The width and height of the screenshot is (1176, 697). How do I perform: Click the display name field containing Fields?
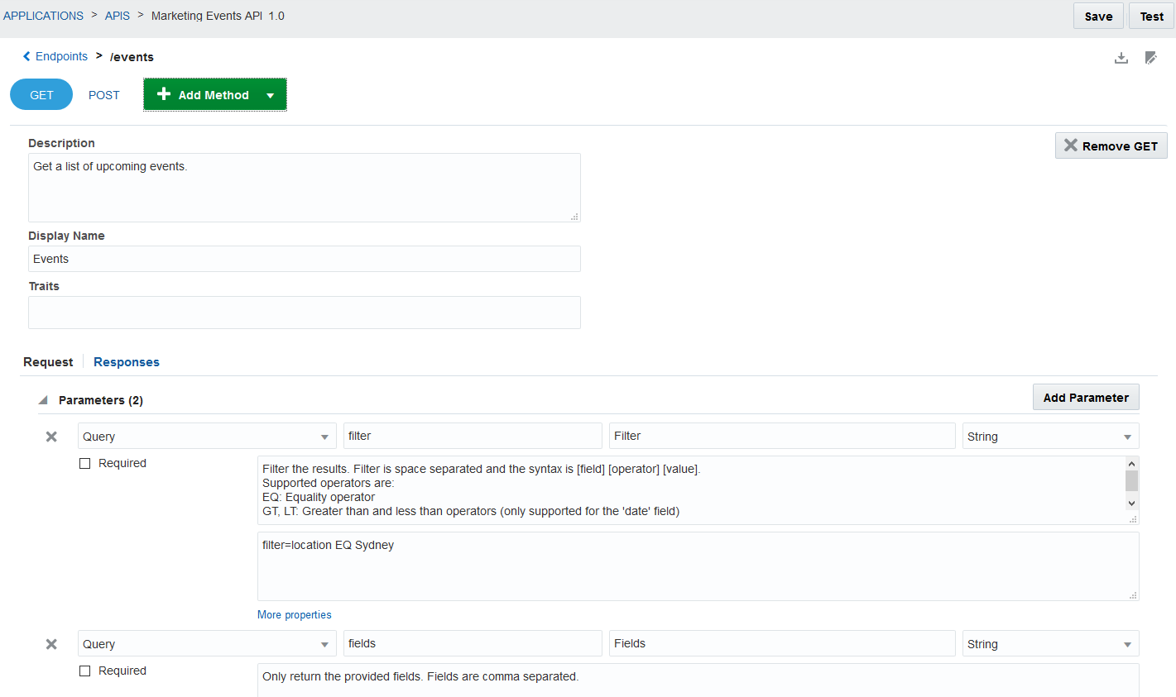pos(782,643)
